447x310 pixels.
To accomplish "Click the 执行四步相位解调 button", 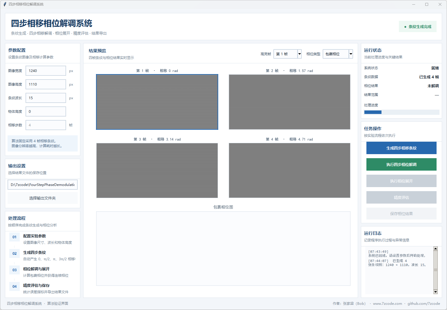I will point(401,165).
